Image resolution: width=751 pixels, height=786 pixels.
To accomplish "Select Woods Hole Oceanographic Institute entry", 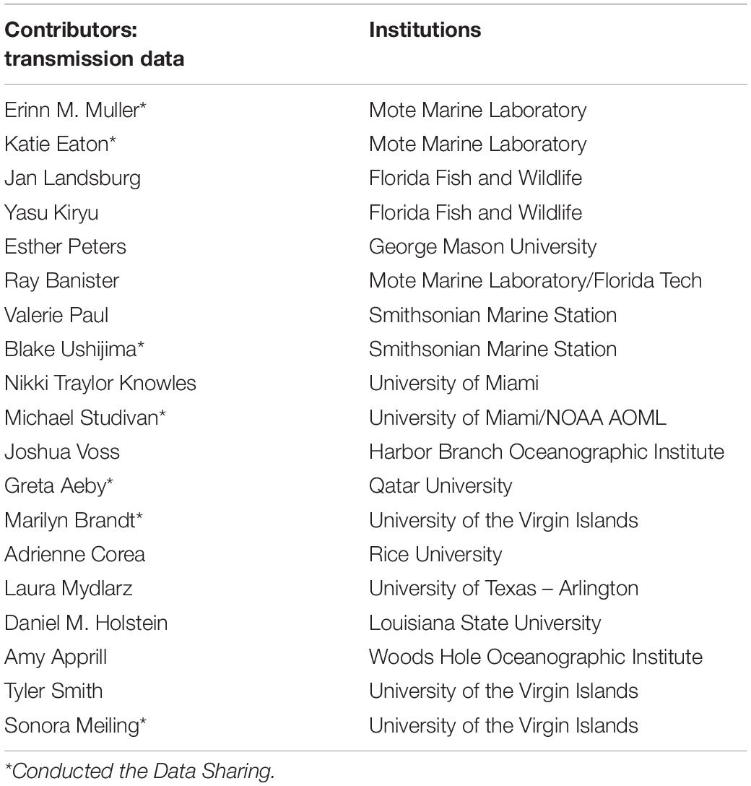I will (536, 657).
